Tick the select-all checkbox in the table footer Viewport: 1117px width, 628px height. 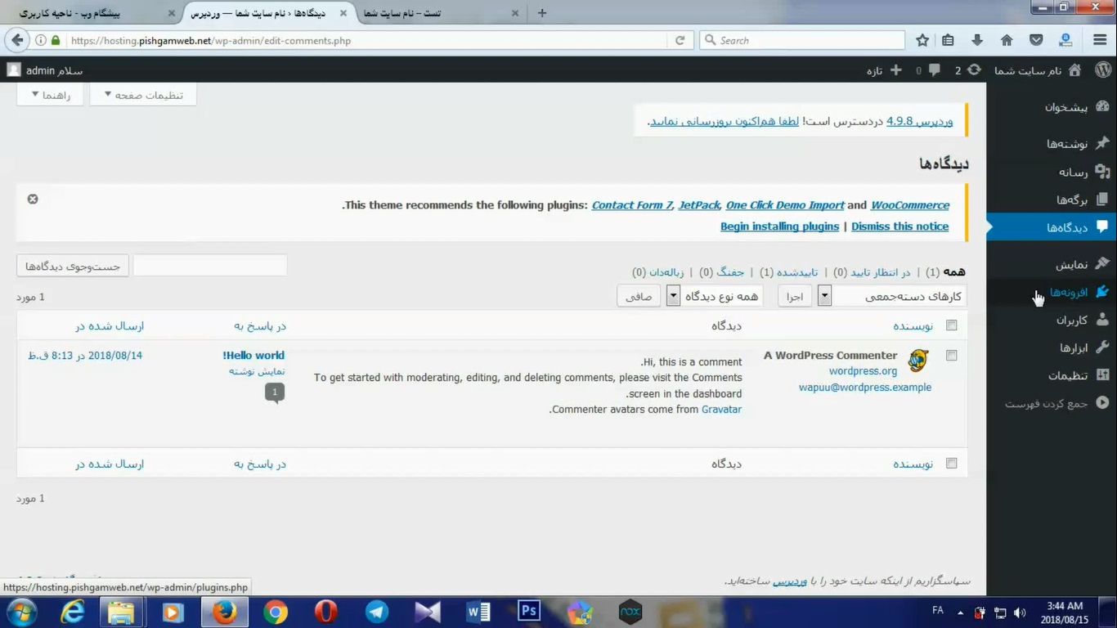point(951,464)
